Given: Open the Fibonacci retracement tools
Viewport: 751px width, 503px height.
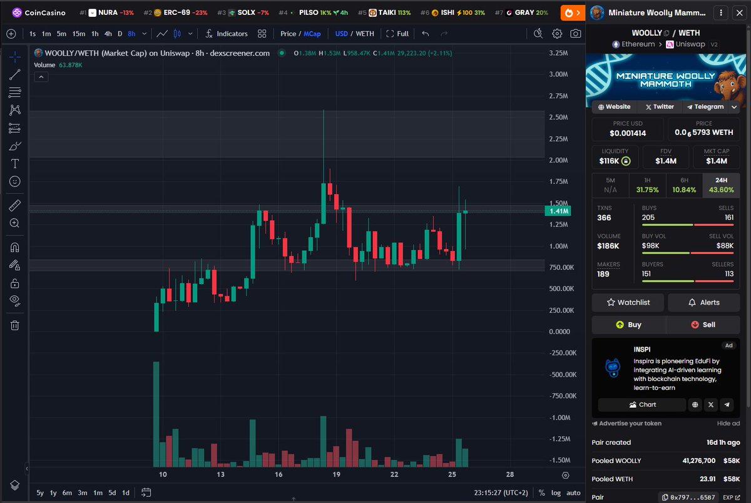Looking at the screenshot, I should pyautogui.click(x=15, y=93).
